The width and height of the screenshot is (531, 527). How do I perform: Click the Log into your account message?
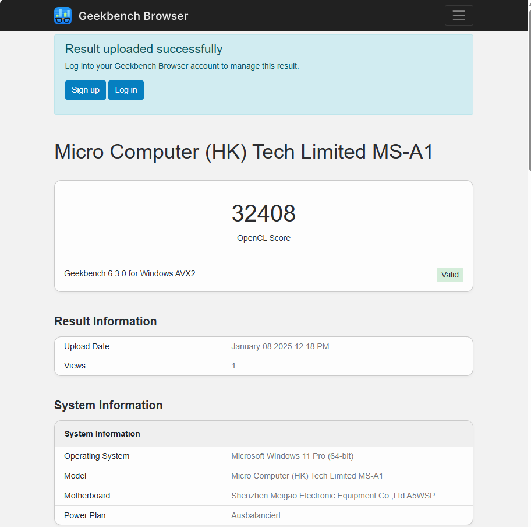tap(182, 66)
